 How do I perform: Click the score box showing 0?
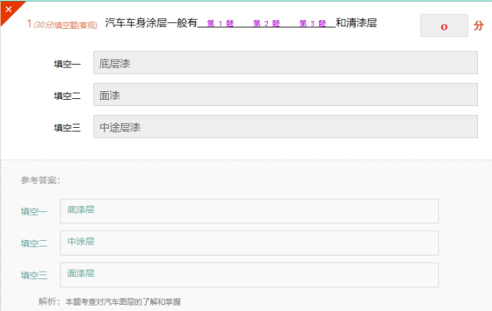[444, 26]
